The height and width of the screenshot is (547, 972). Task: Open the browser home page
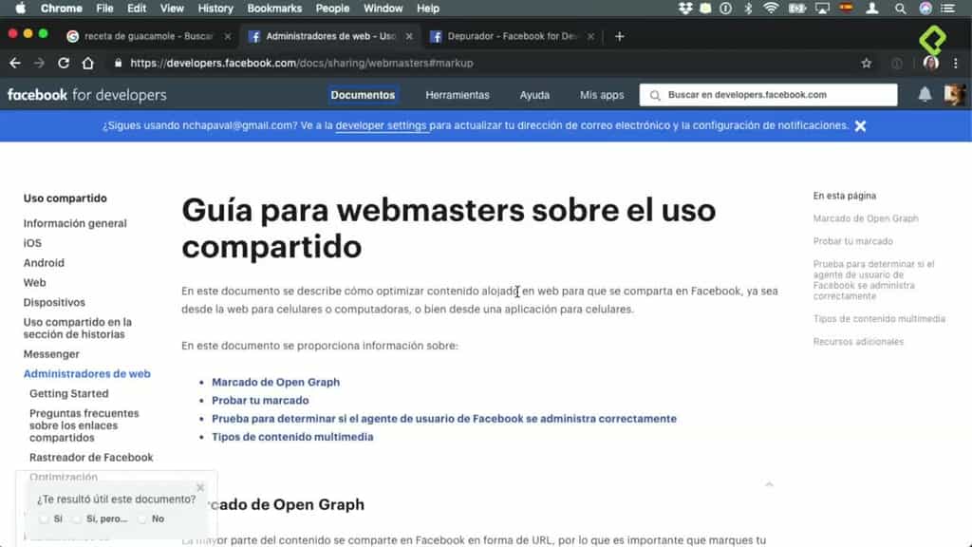tap(88, 64)
